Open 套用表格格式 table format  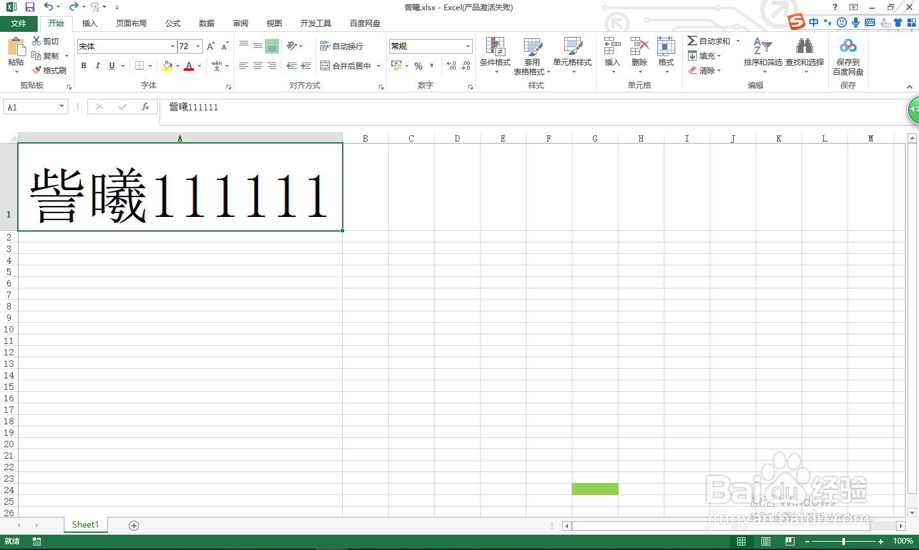click(532, 55)
